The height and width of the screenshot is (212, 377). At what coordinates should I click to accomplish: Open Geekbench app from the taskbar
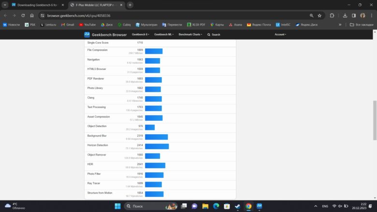coord(259,206)
